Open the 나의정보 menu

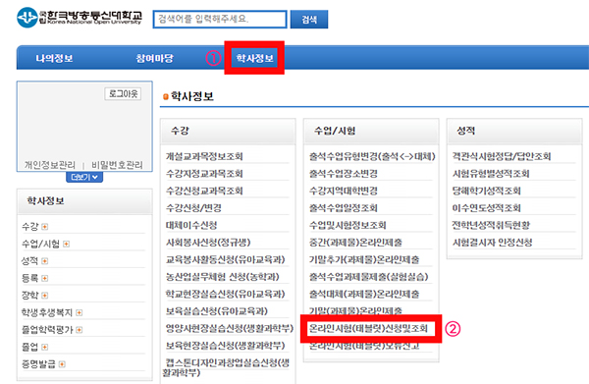54,58
